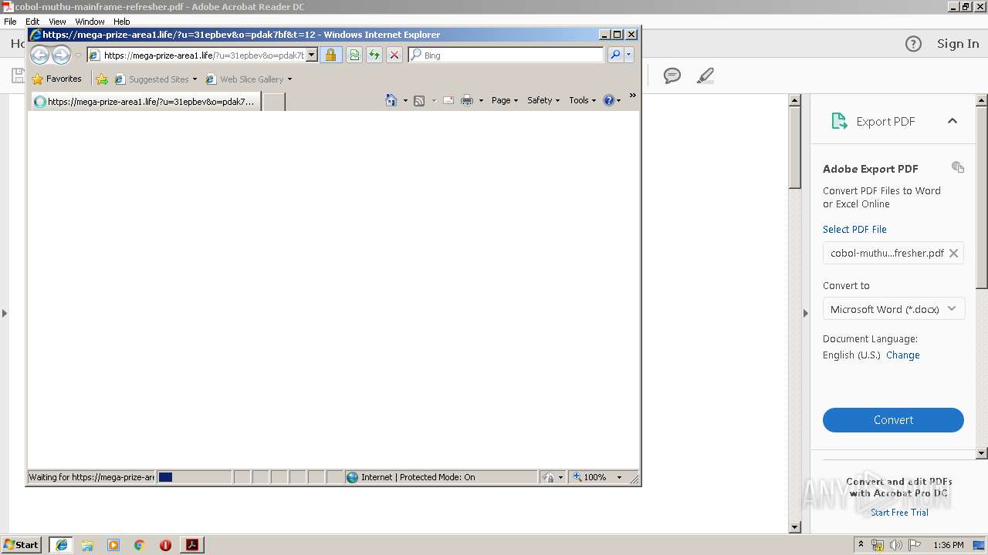
Task: Click the page loading progress bar
Action: (x=194, y=477)
